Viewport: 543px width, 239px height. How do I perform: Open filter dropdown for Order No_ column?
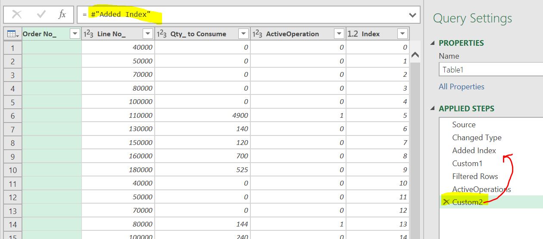click(x=75, y=34)
